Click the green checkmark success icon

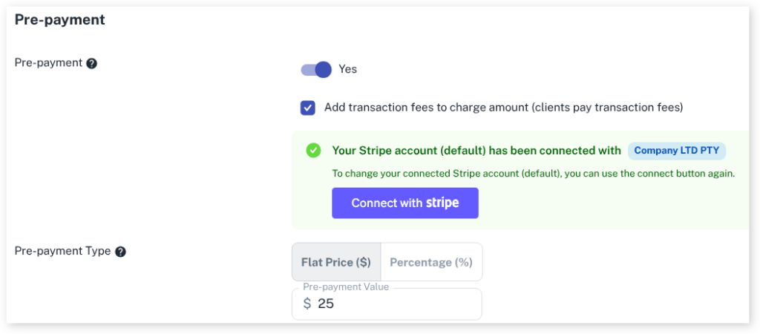[x=313, y=151]
